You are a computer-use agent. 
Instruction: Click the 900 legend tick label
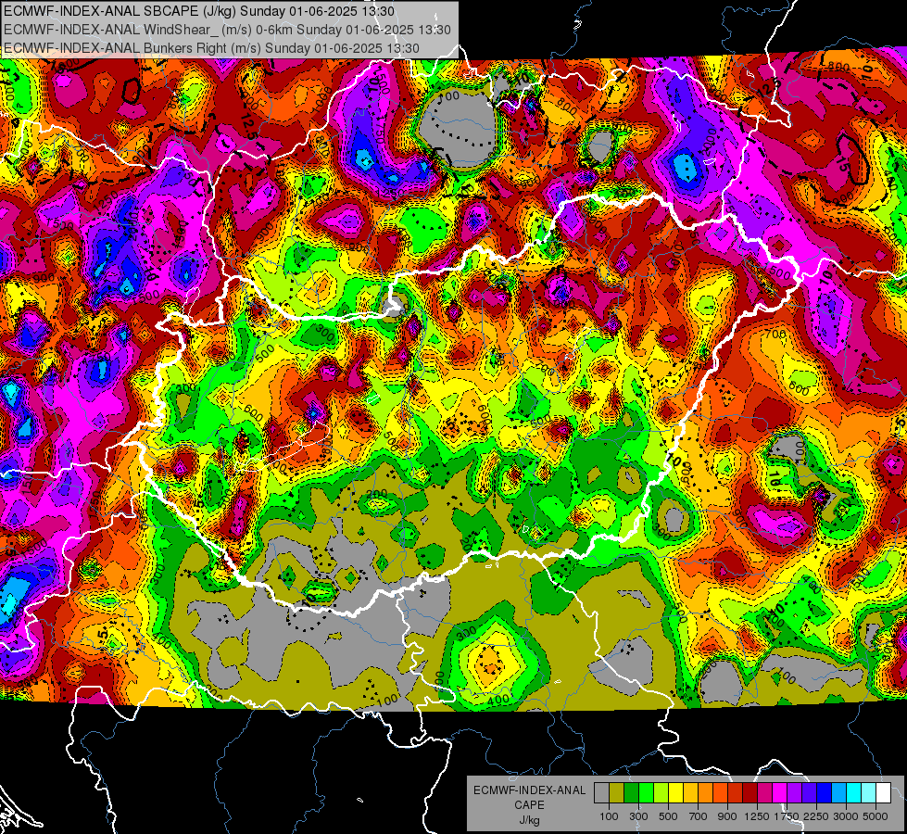(727, 816)
